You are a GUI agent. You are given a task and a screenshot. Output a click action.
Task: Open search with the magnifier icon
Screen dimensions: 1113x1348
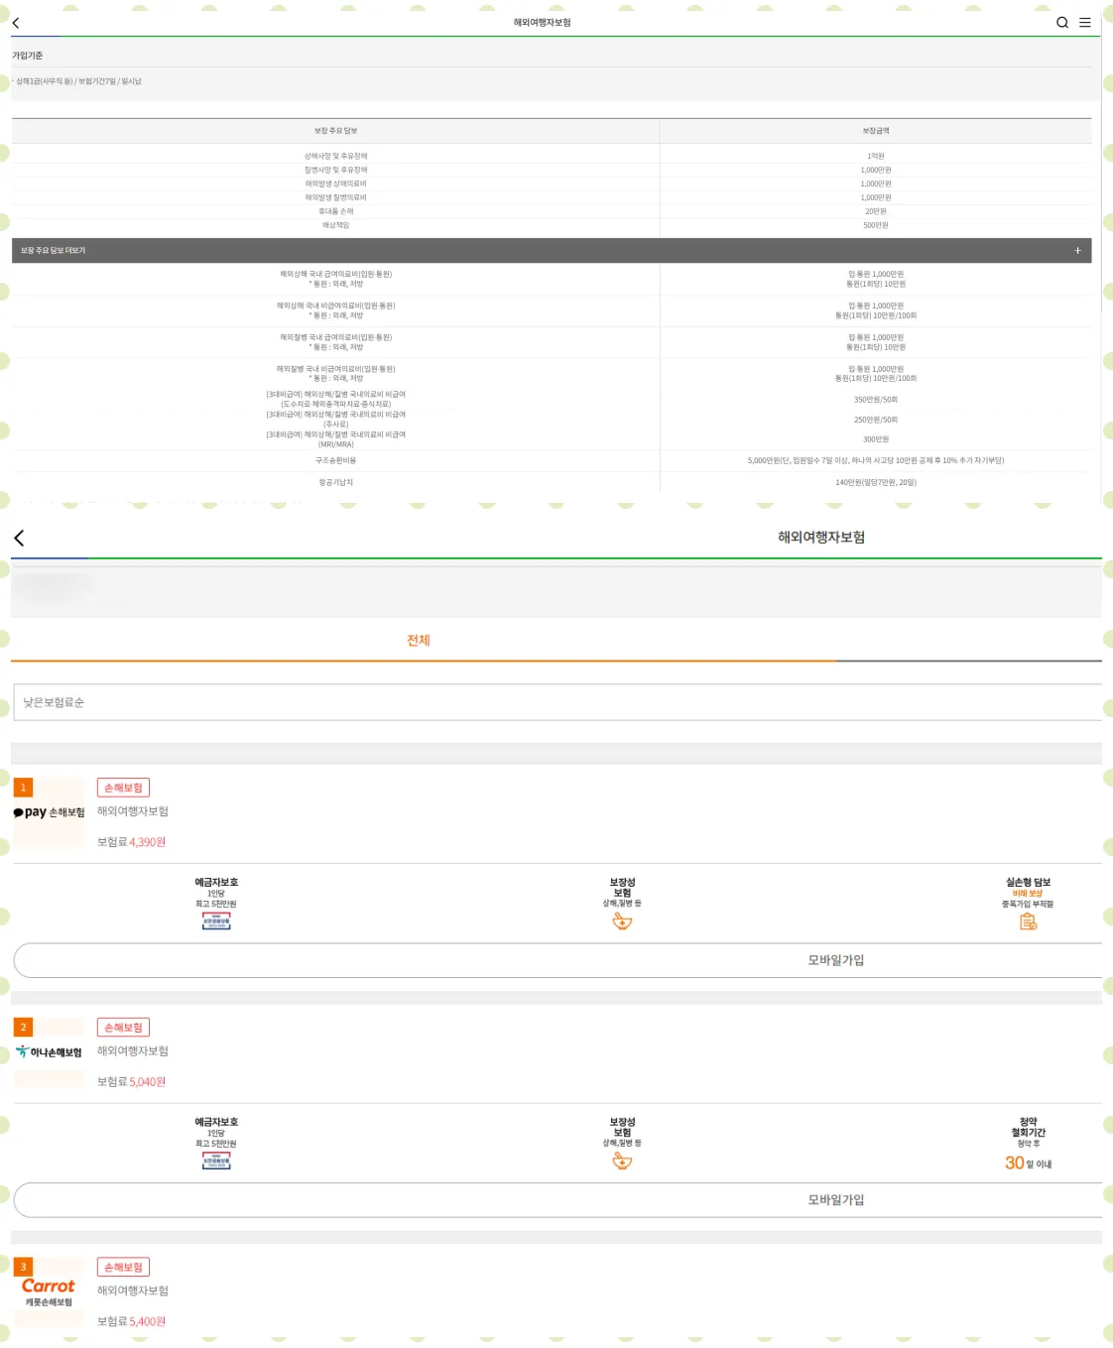click(x=1062, y=22)
